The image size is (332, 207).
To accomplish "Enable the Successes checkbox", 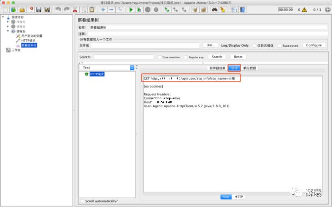I will click(x=279, y=45).
